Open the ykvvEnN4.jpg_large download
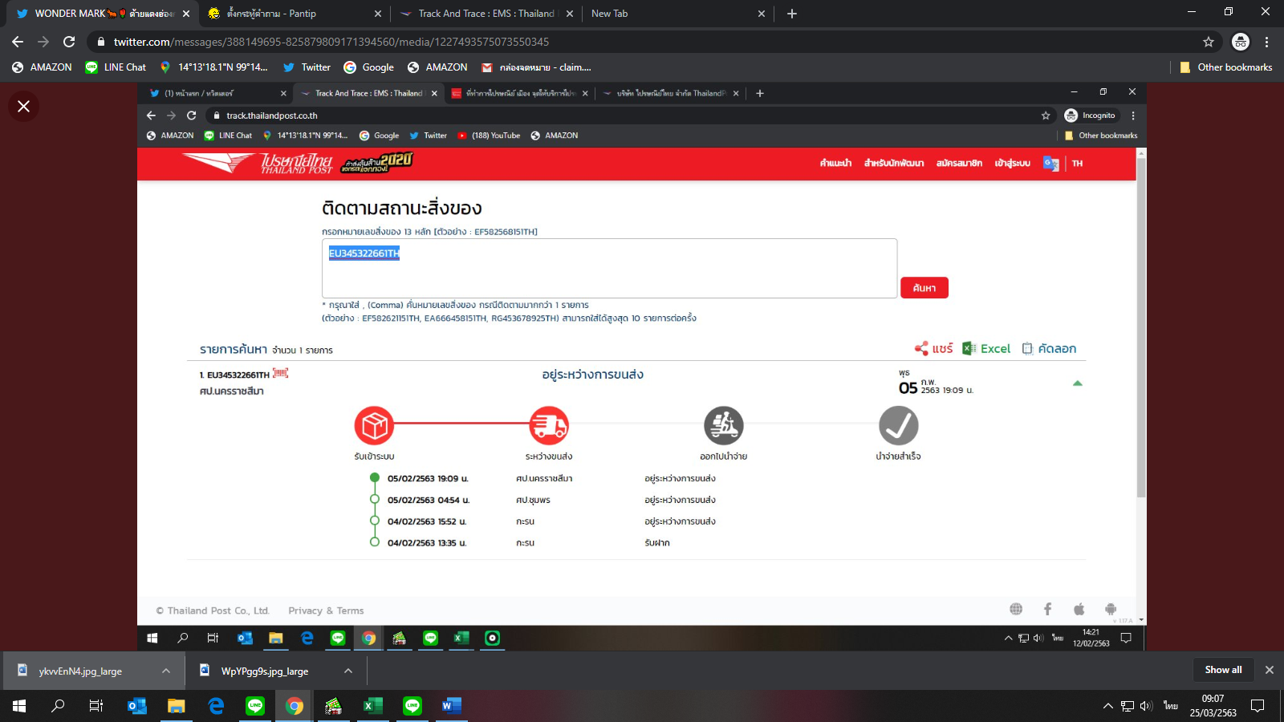1284x722 pixels. click(80, 671)
